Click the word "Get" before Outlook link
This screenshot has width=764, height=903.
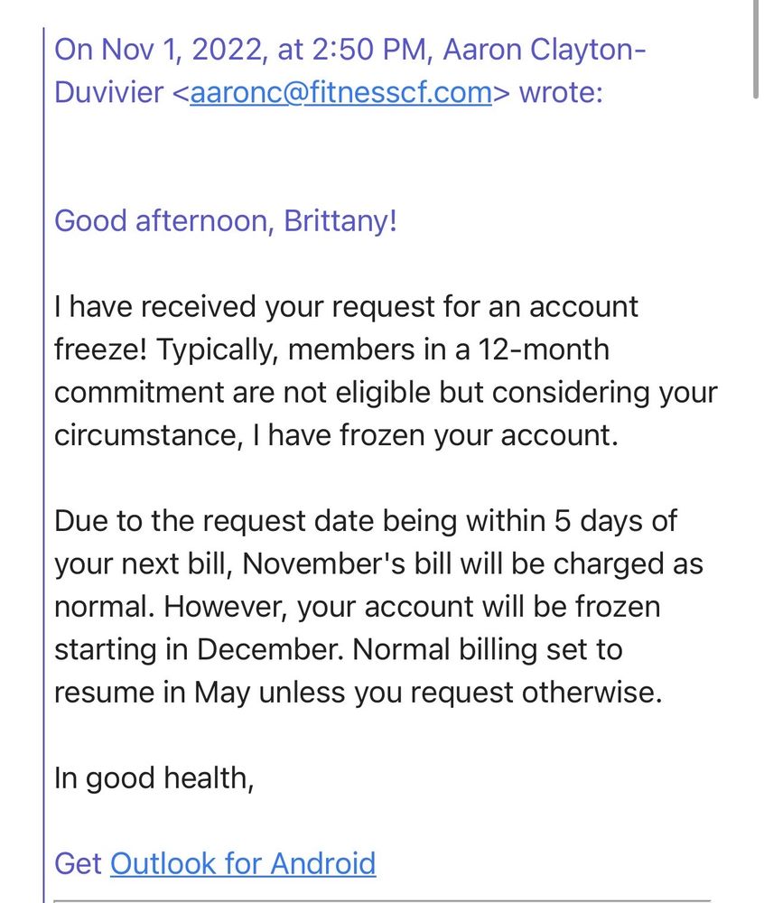point(79,864)
